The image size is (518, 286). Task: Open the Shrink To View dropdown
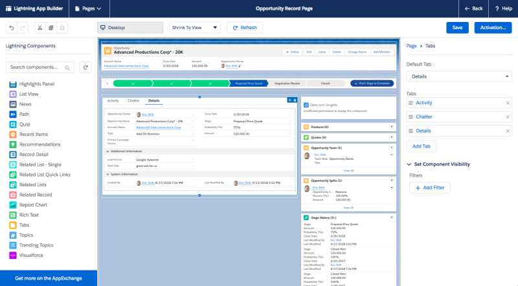coord(195,28)
